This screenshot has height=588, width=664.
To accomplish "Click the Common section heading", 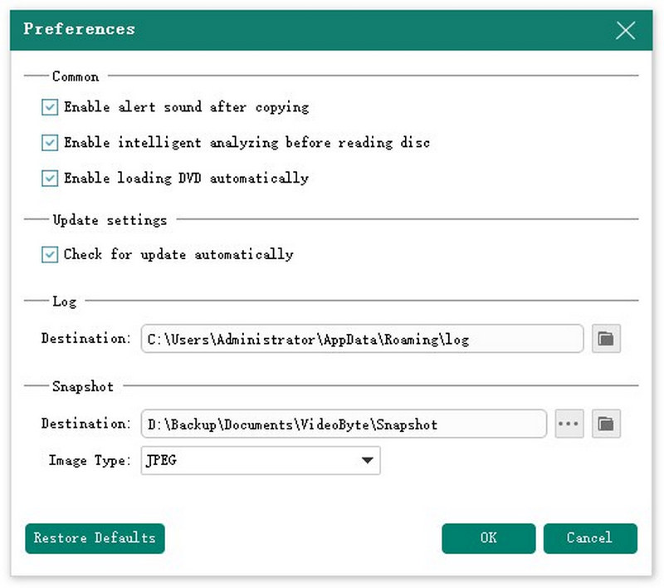I will coord(76,76).
